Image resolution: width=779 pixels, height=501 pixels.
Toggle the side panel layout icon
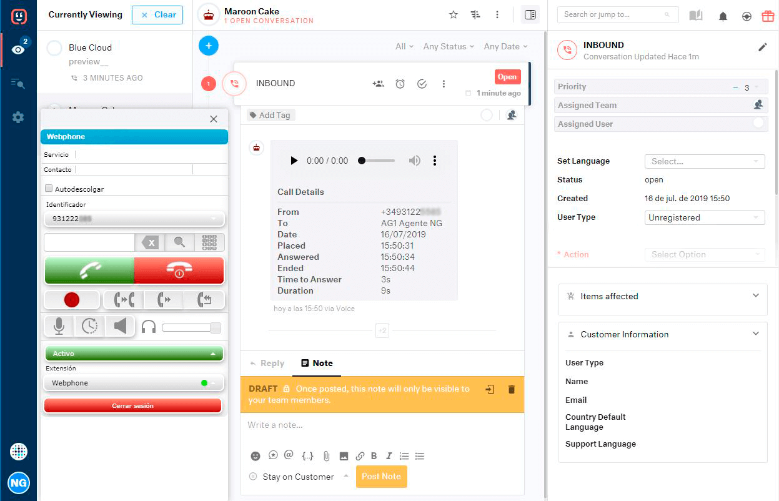click(530, 15)
